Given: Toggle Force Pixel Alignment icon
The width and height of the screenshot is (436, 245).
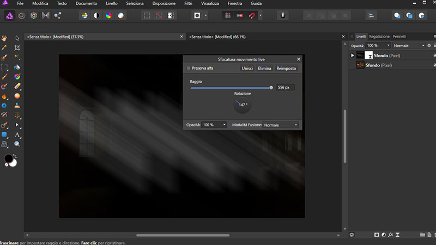Looking at the screenshot, I should click(240, 16).
